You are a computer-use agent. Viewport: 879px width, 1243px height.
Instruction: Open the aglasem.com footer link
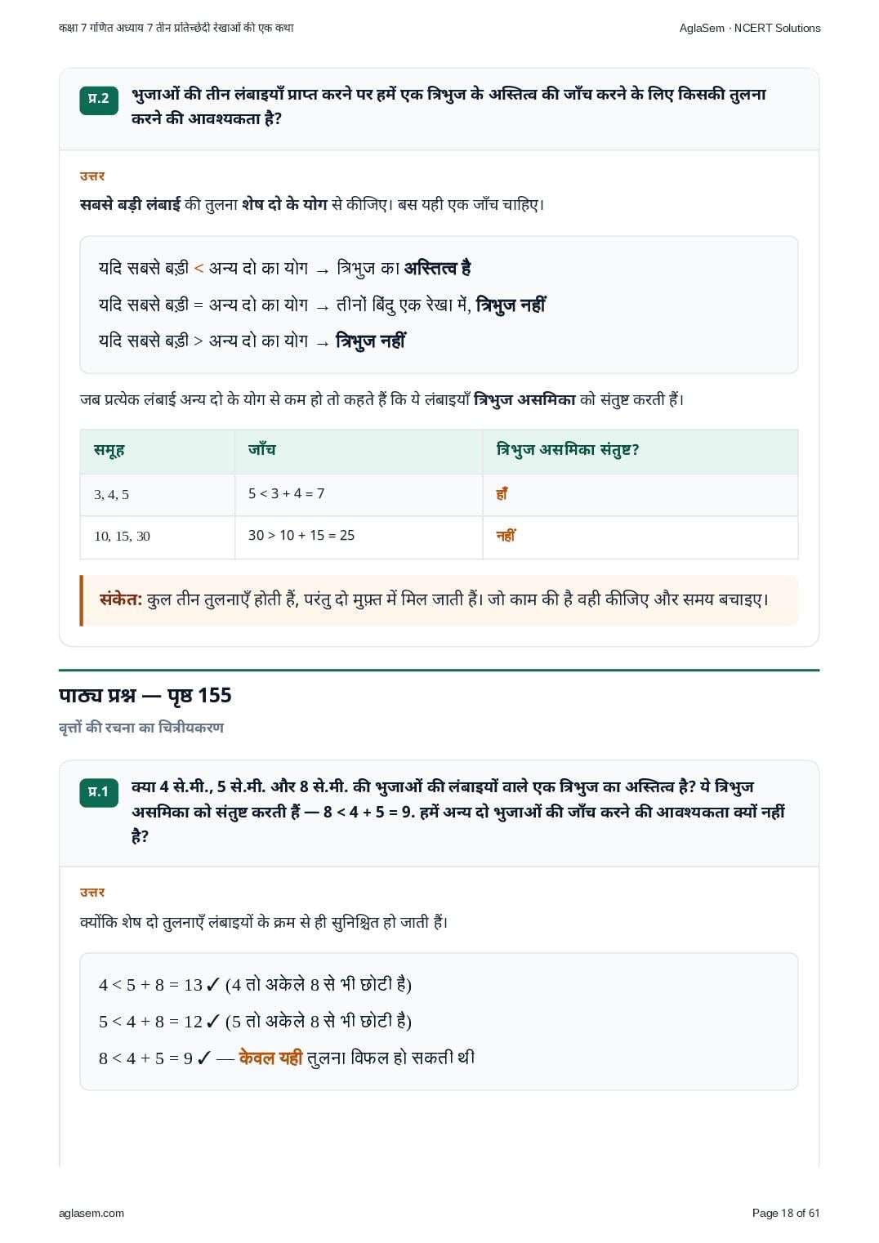(91, 1213)
